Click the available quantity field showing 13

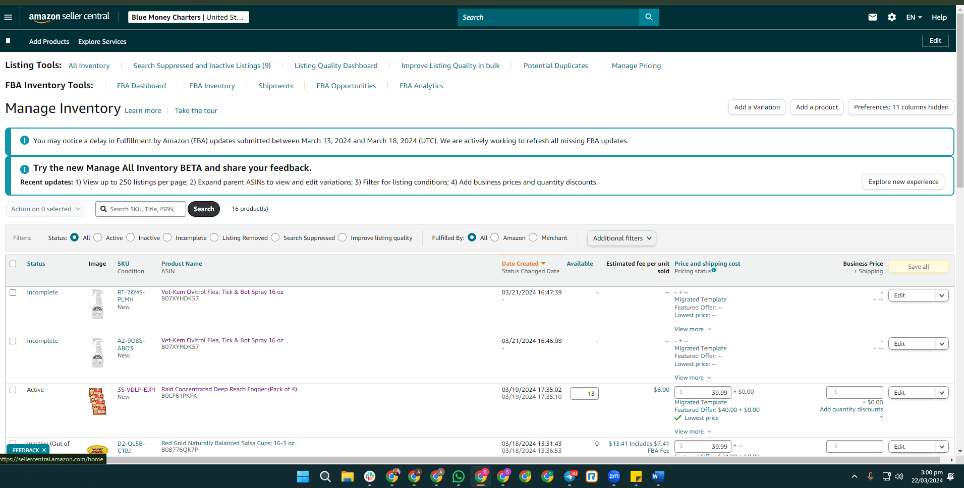(x=584, y=394)
